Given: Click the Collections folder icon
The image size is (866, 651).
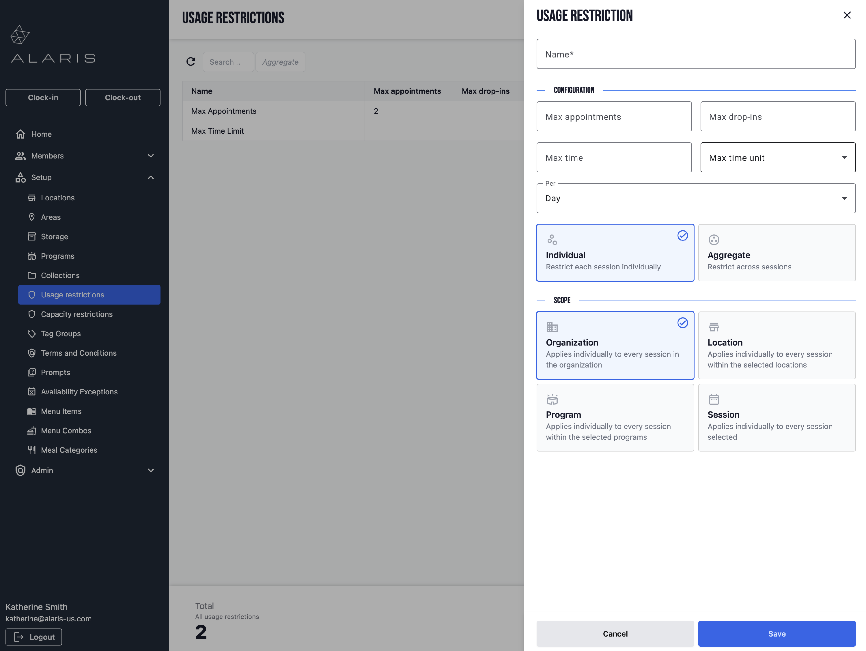Looking at the screenshot, I should (x=32, y=275).
